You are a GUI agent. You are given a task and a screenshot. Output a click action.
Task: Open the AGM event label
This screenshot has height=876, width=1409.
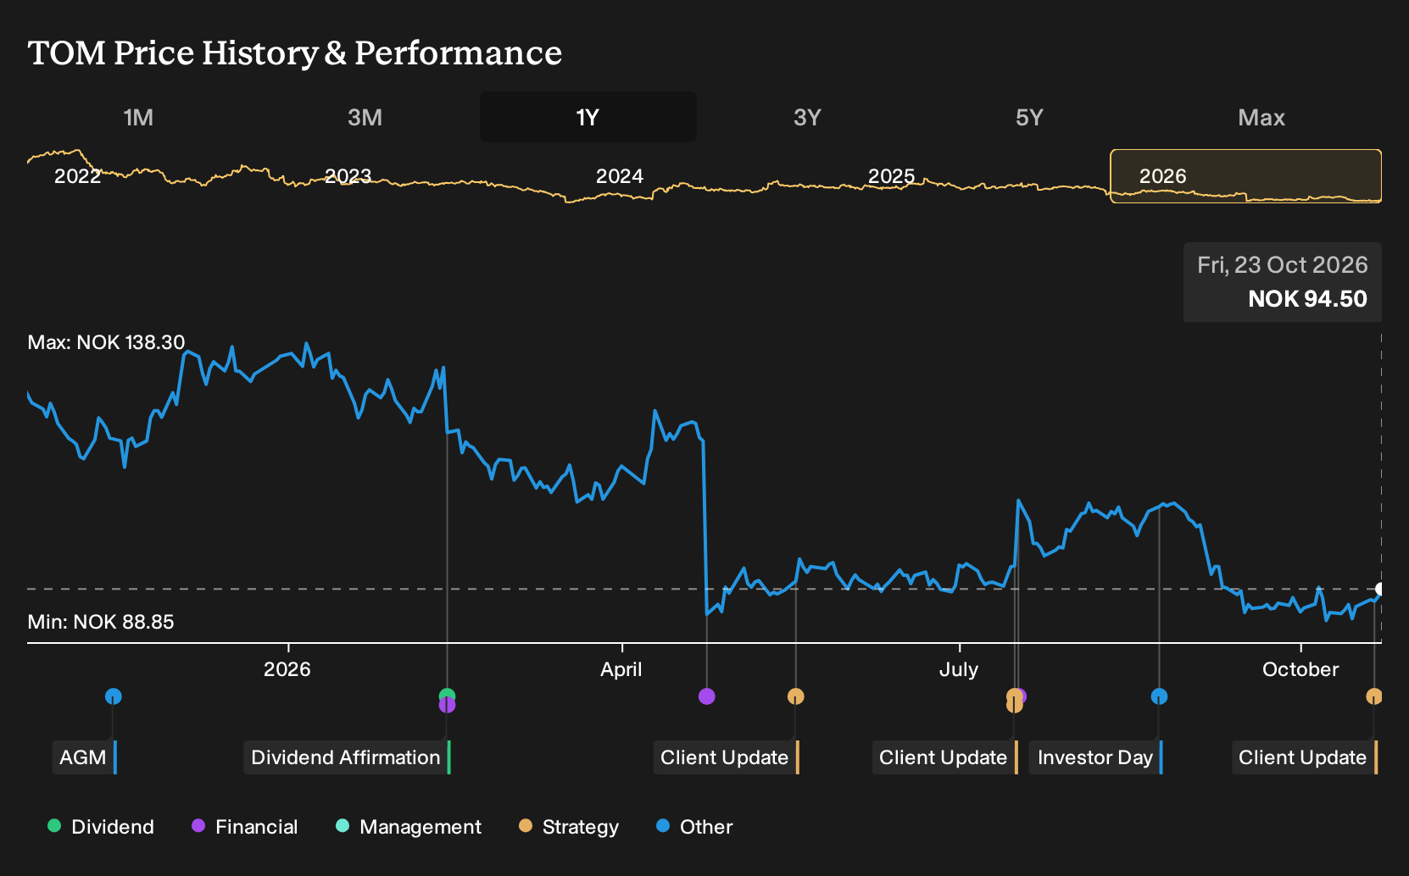coord(84,757)
